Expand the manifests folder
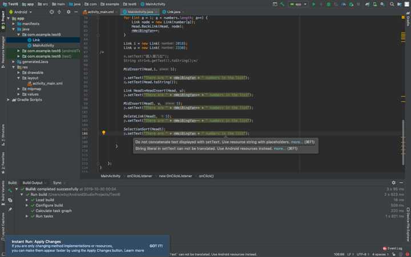Image resolution: width=411 pixels, height=257 pixels. point(14,23)
